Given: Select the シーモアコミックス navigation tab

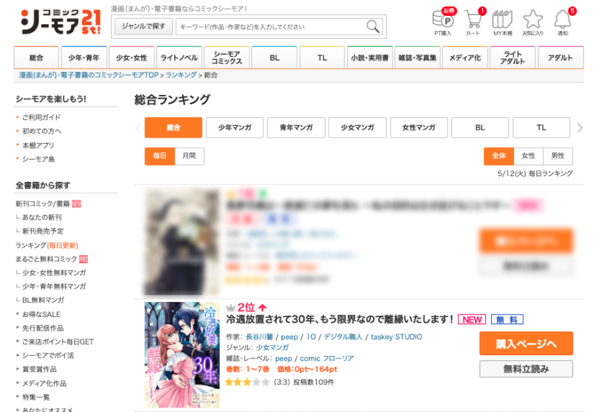Looking at the screenshot, I should (x=226, y=57).
